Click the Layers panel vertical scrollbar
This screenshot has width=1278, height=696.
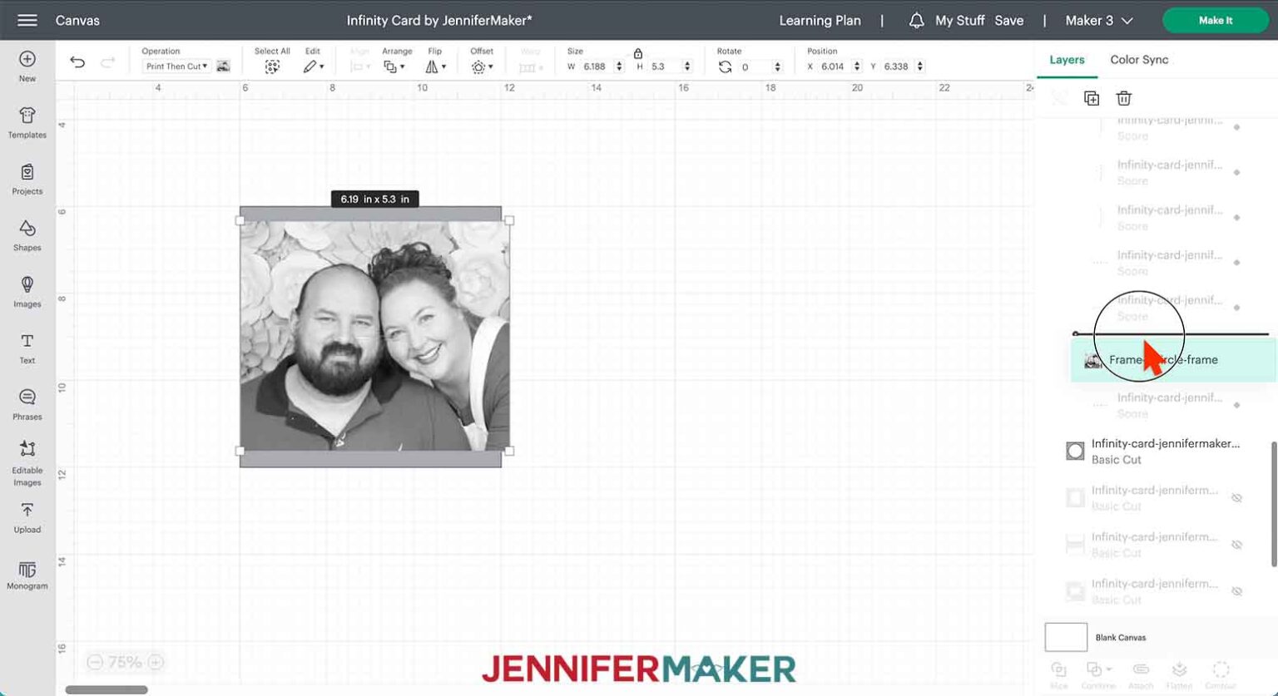1273,504
